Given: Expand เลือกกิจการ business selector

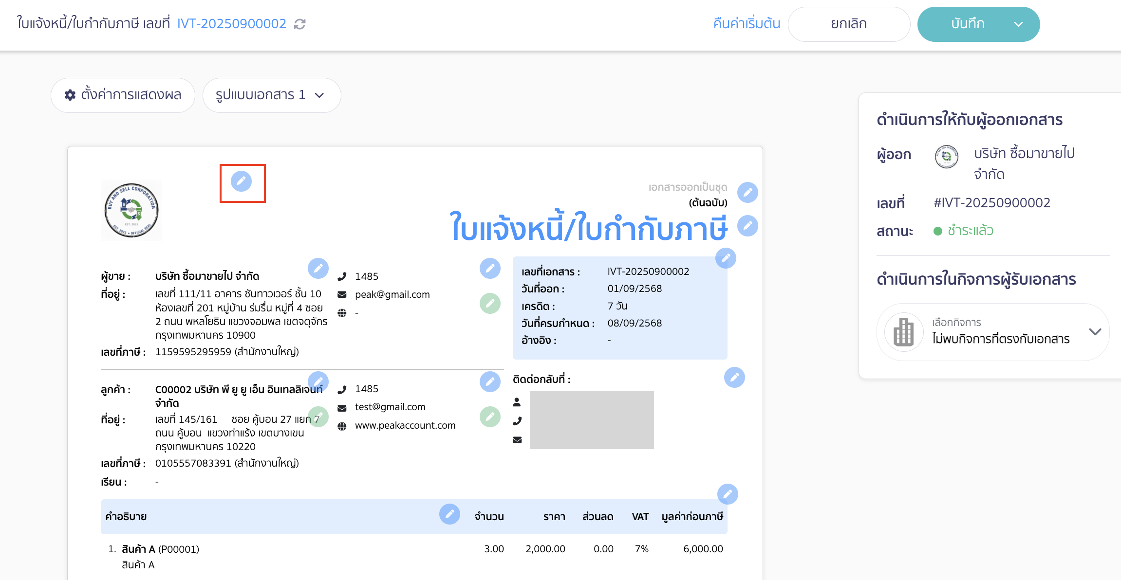Looking at the screenshot, I should (x=1096, y=332).
